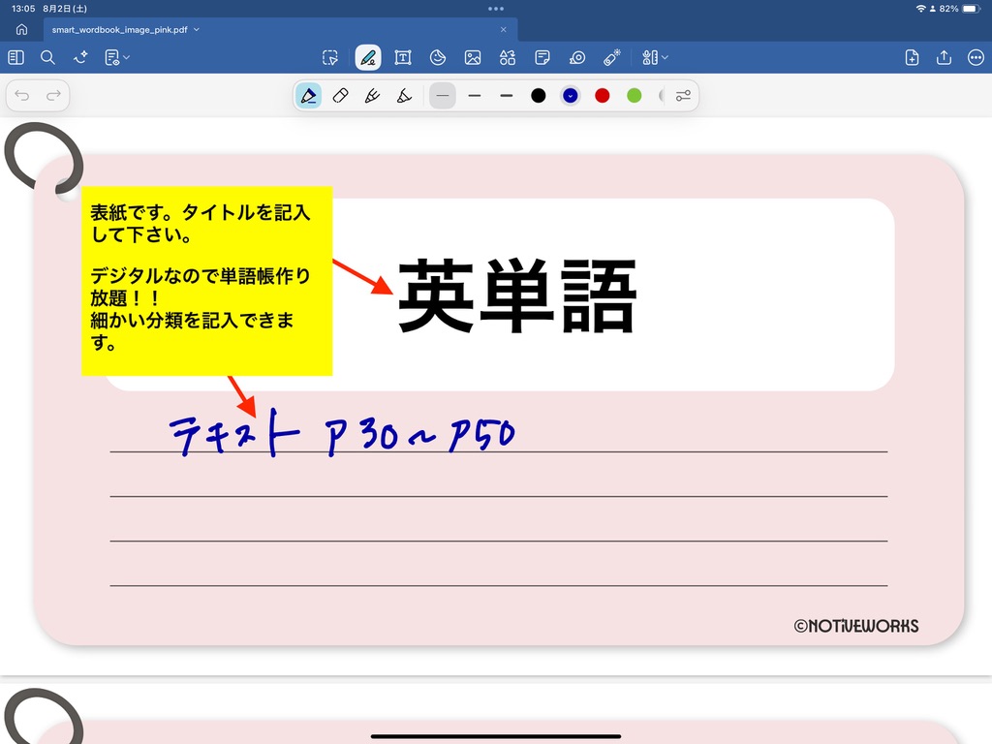
Task: Open the page view settings dropdown
Action: point(117,57)
